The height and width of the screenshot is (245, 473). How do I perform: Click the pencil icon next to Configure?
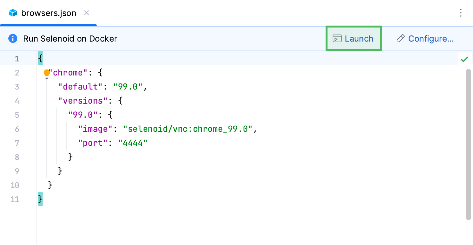[x=400, y=38]
